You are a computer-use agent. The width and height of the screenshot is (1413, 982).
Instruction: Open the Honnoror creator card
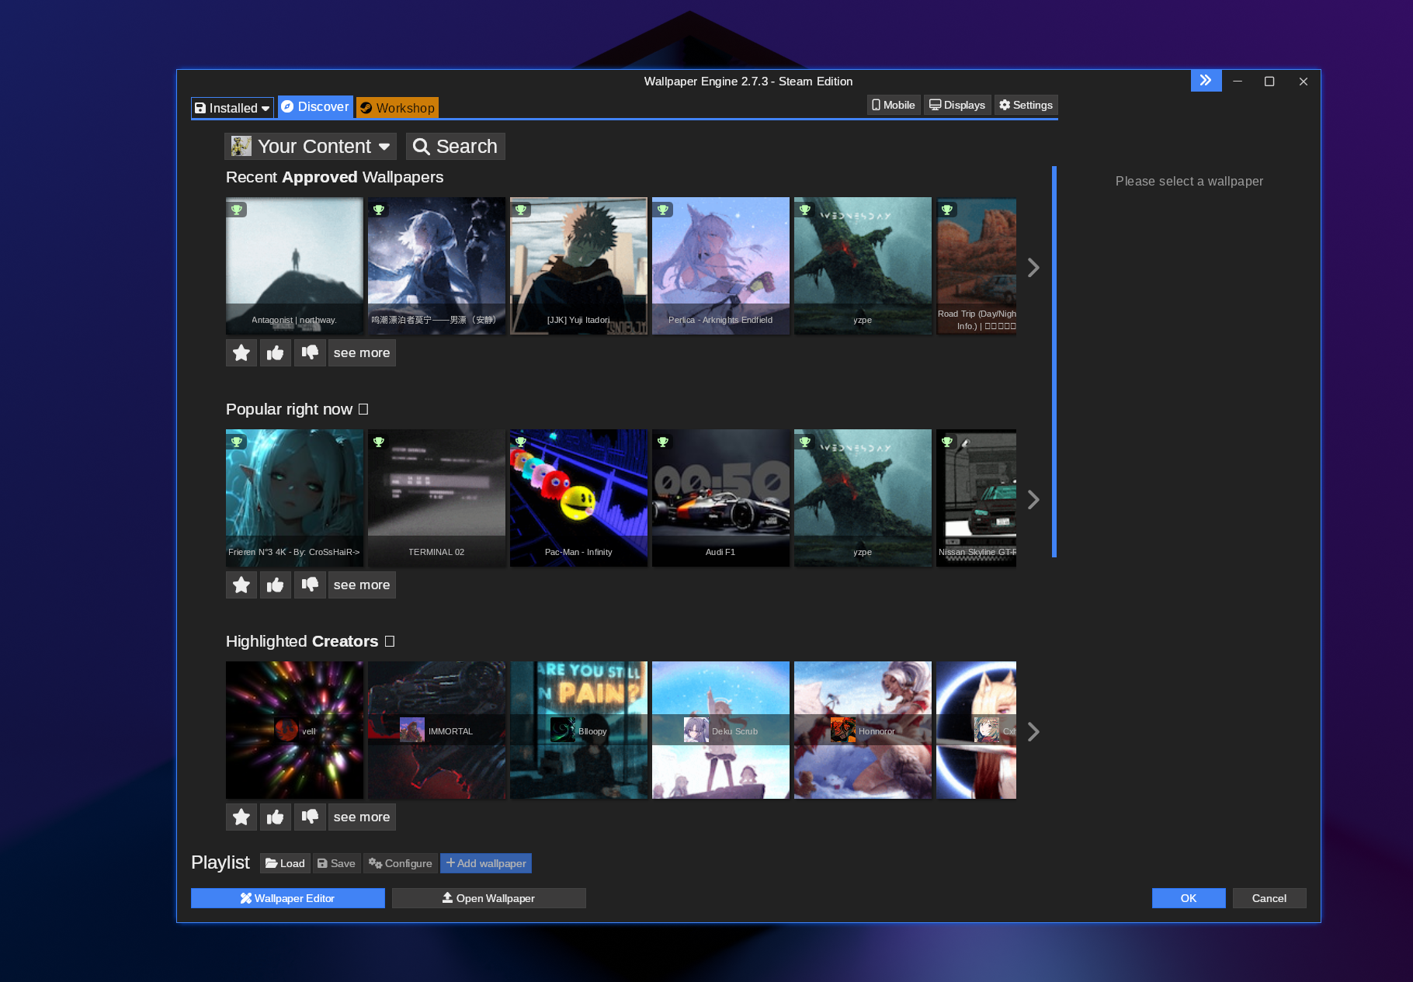(x=863, y=730)
